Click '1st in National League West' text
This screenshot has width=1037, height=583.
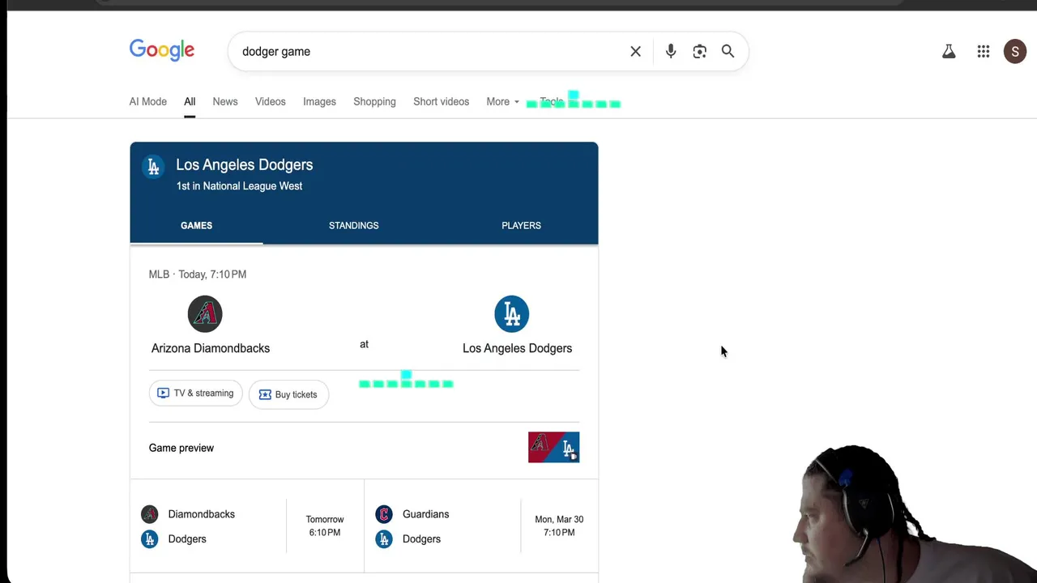coord(239,186)
